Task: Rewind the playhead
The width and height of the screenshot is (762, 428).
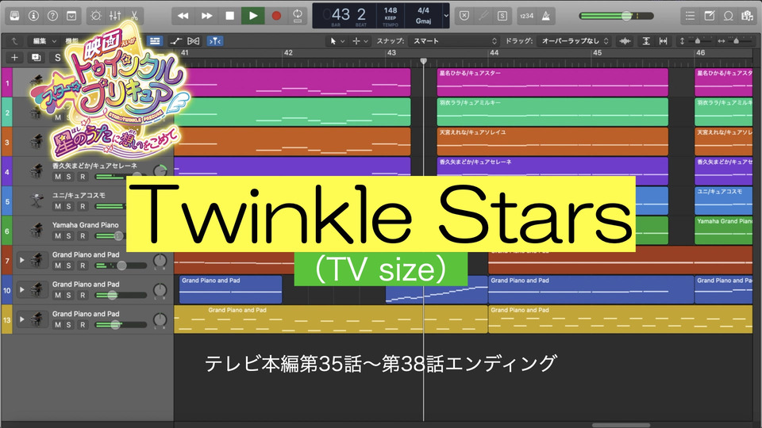Action: click(183, 16)
